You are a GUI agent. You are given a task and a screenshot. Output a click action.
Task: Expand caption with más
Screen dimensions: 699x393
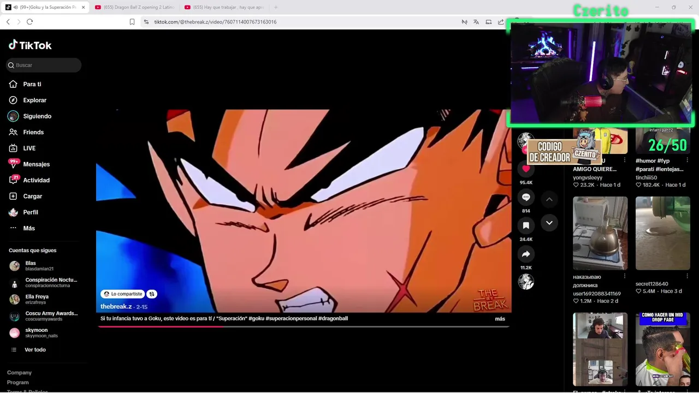[500, 319]
